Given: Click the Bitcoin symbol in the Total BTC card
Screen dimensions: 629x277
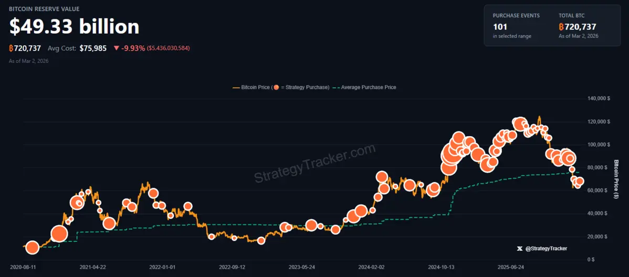Looking at the screenshot, I should pos(561,27).
